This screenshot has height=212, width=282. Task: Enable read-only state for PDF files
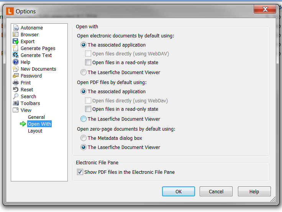click(x=88, y=109)
